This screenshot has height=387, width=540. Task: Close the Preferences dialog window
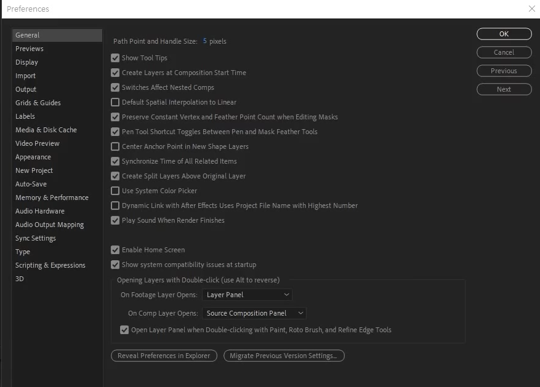[532, 9]
